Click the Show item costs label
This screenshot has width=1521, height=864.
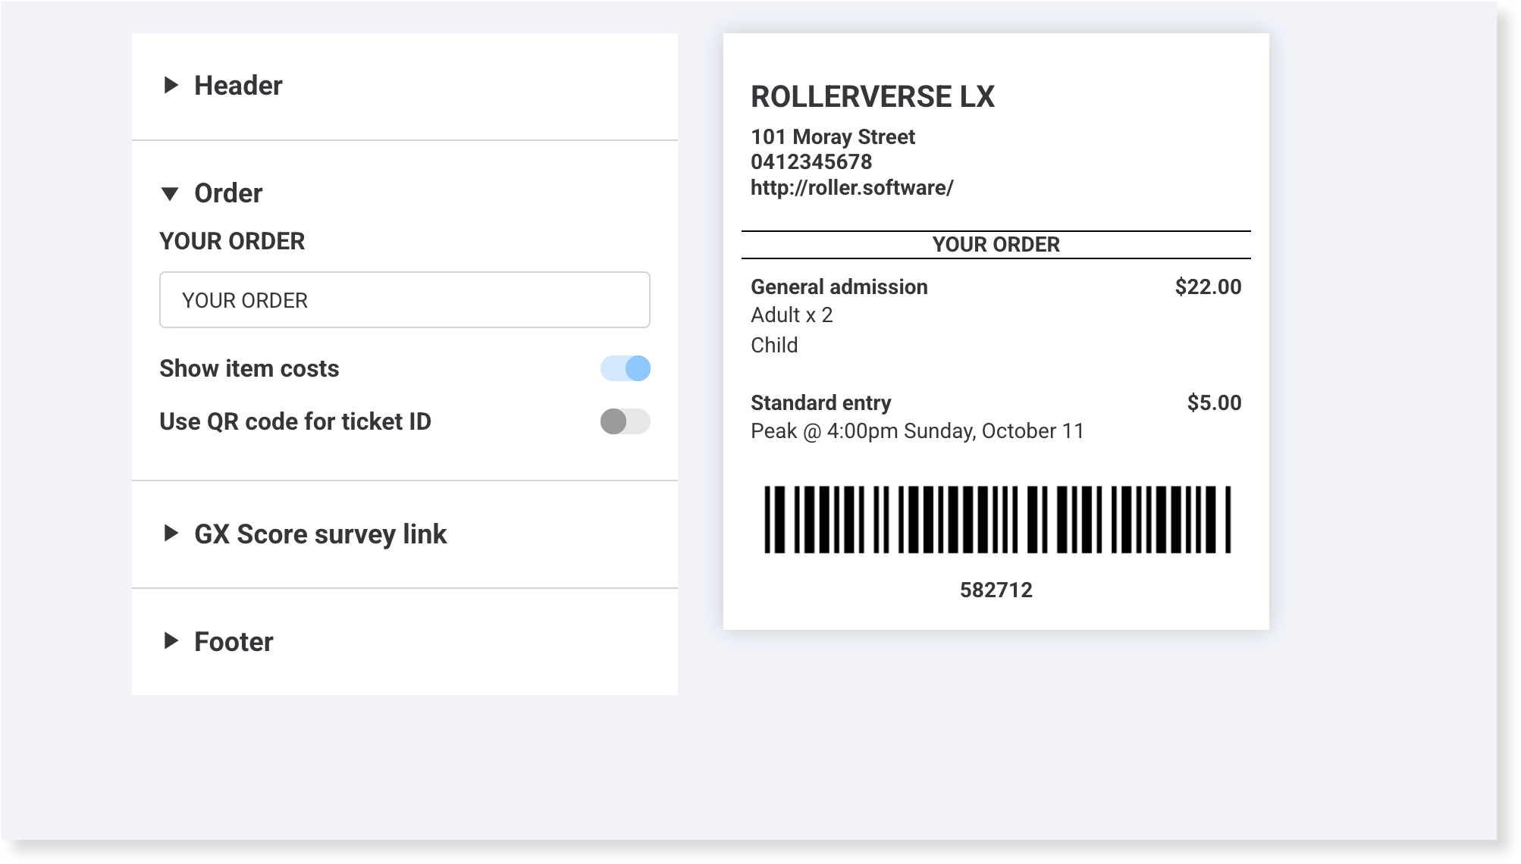[249, 369]
